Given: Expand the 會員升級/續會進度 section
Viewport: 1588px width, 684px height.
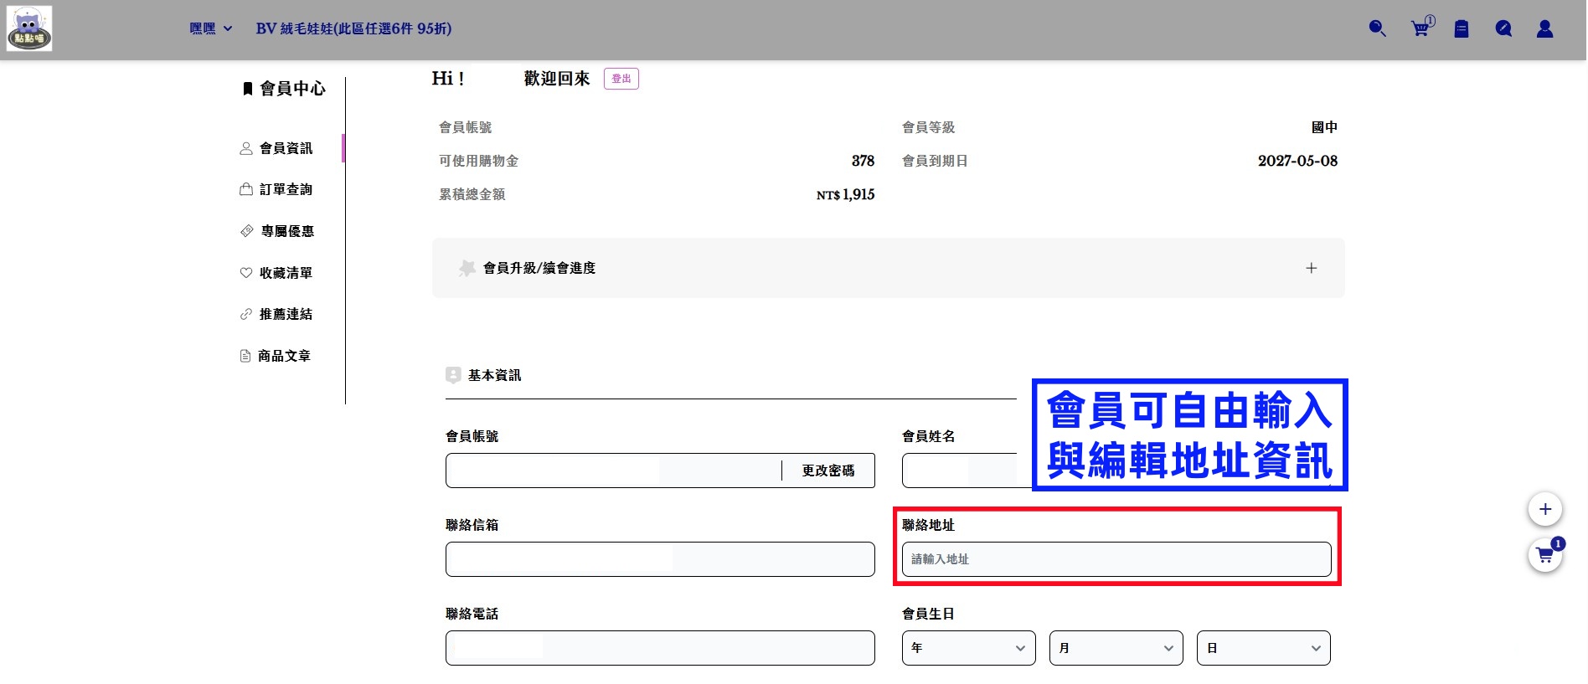Looking at the screenshot, I should click(x=889, y=268).
